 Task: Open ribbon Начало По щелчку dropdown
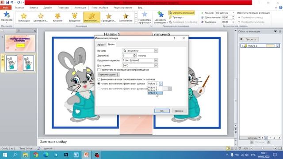(x=233, y=13)
